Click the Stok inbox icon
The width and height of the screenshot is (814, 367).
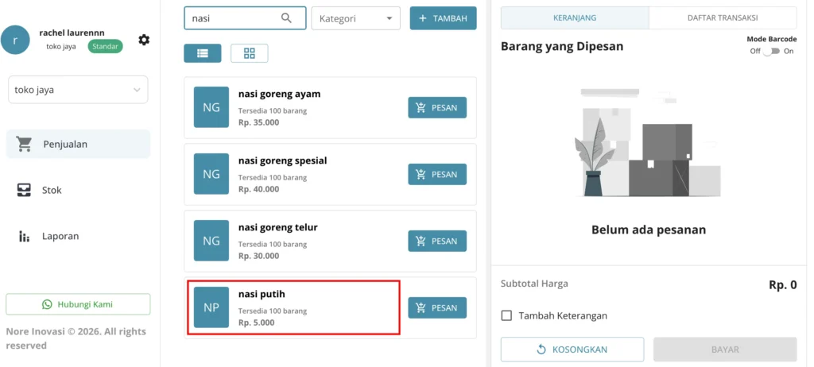(24, 190)
